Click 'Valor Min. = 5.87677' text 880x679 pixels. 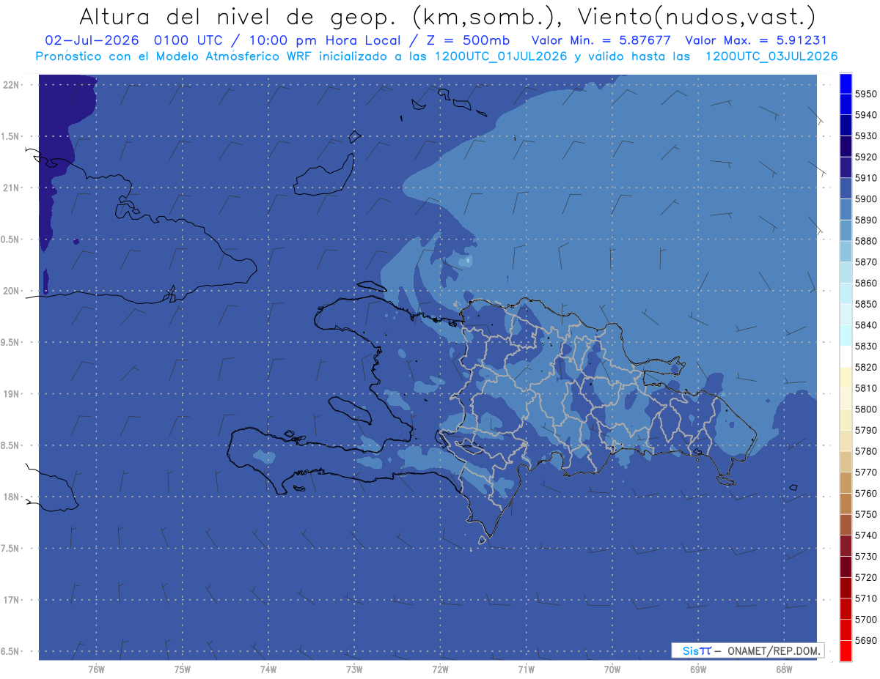[x=601, y=40]
